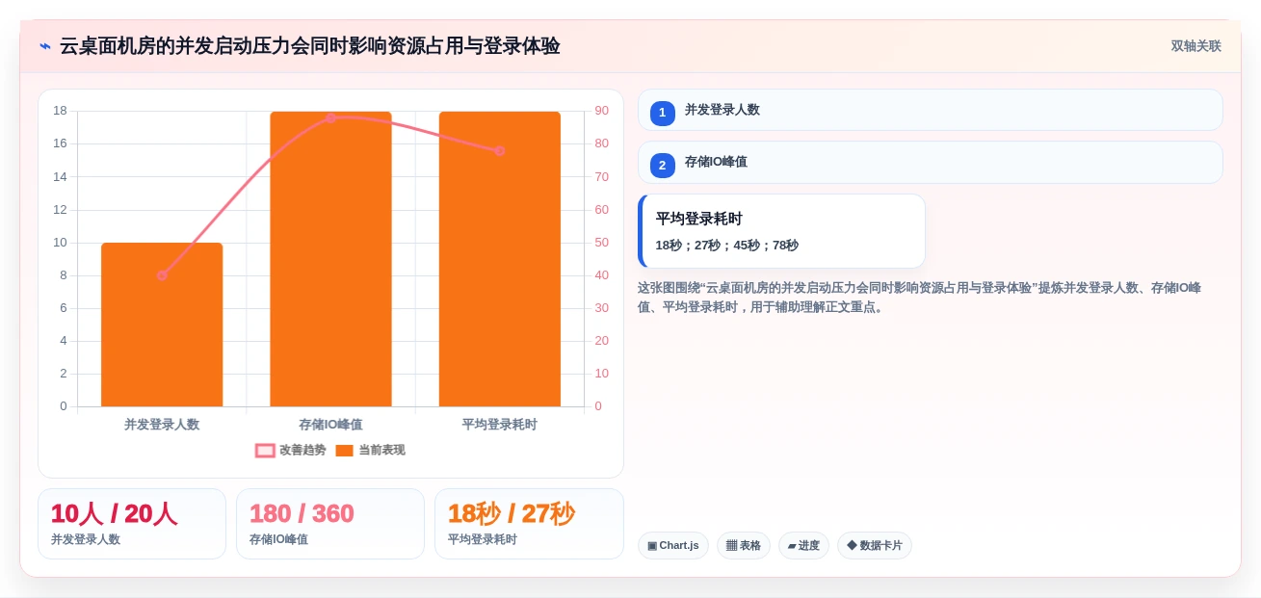Click the 18秒 / 27秒 stat card

point(529,524)
